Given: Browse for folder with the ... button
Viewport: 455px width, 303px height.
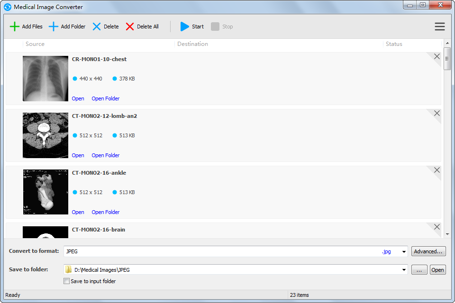Looking at the screenshot, I should tap(419, 270).
